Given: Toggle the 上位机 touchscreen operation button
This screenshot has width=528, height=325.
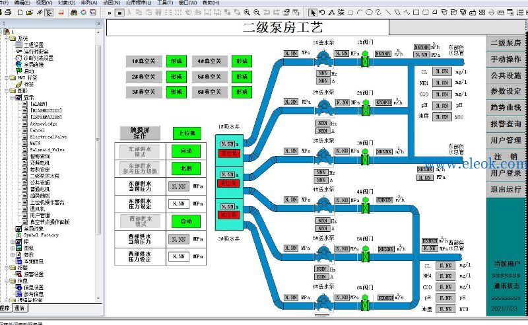Looking at the screenshot, I should click(187, 133).
